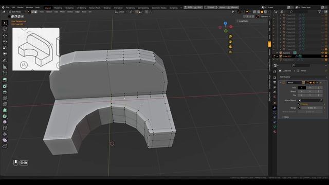This screenshot has width=329, height=185.
Task: Switch to the Modeling workspace tab
Action: [x=58, y=8]
